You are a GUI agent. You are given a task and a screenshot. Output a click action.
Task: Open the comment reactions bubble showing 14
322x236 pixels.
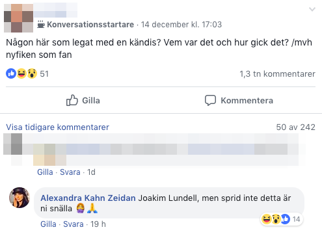(282, 219)
